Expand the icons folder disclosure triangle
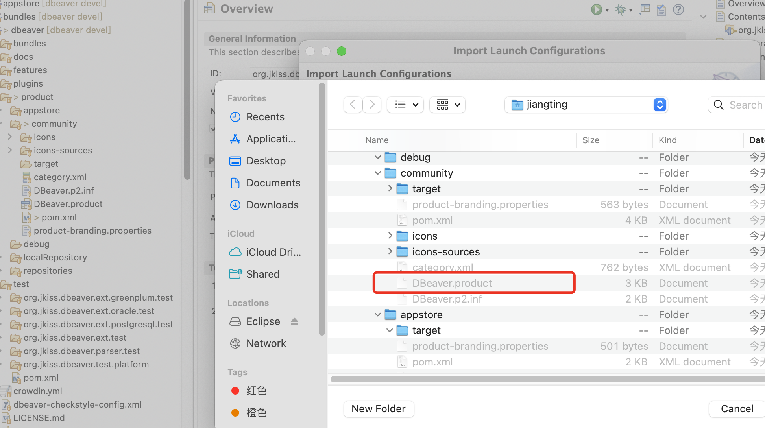765x428 pixels. 390,236
